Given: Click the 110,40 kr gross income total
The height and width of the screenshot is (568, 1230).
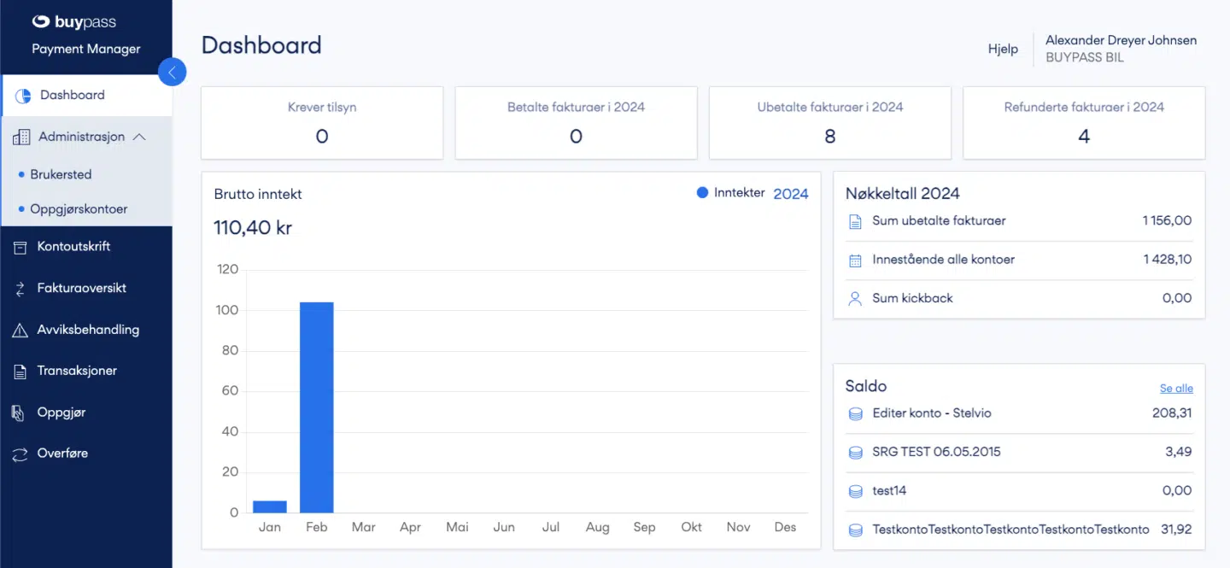Looking at the screenshot, I should 253,227.
